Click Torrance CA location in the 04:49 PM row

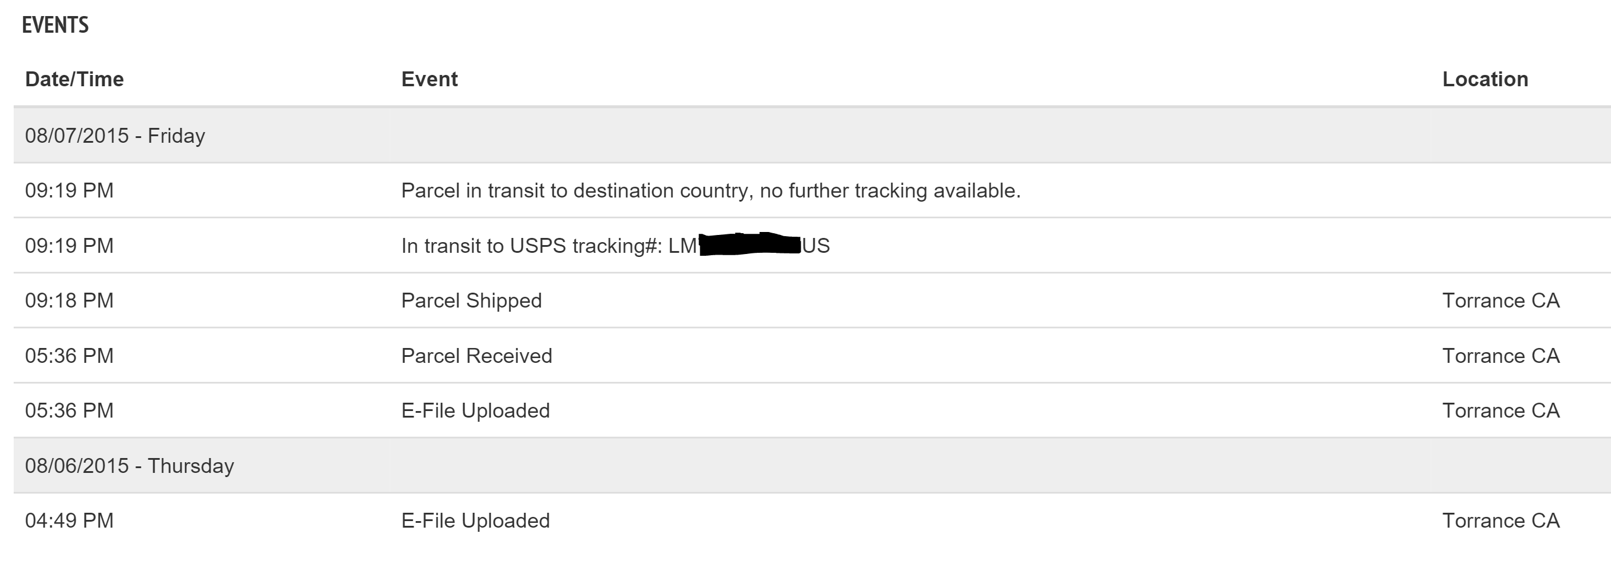(x=1500, y=520)
